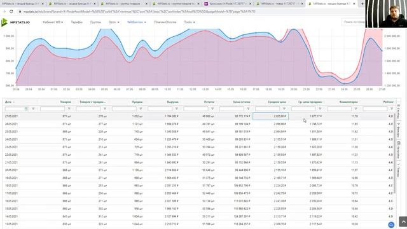
Task: Sort by the Остаток column header
Action: [209, 102]
